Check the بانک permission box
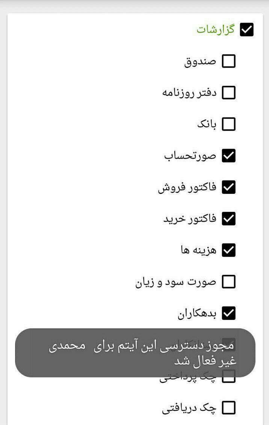Screen dimensions: 269x425 pos(228,124)
